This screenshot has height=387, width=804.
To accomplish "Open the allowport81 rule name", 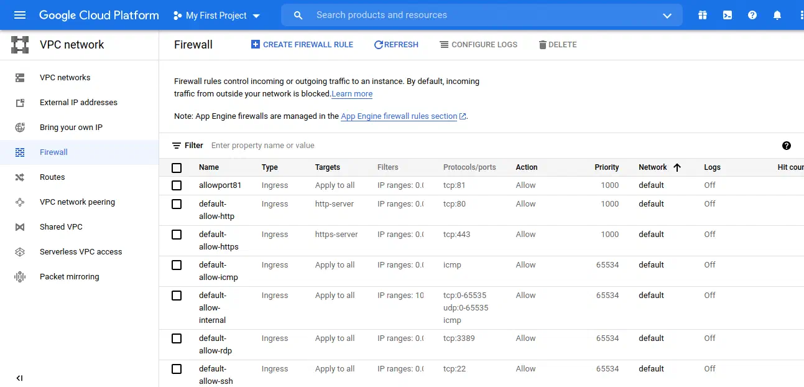I will [x=220, y=185].
